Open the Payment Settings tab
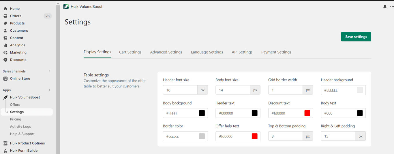This screenshot has height=154, width=394. [276, 52]
